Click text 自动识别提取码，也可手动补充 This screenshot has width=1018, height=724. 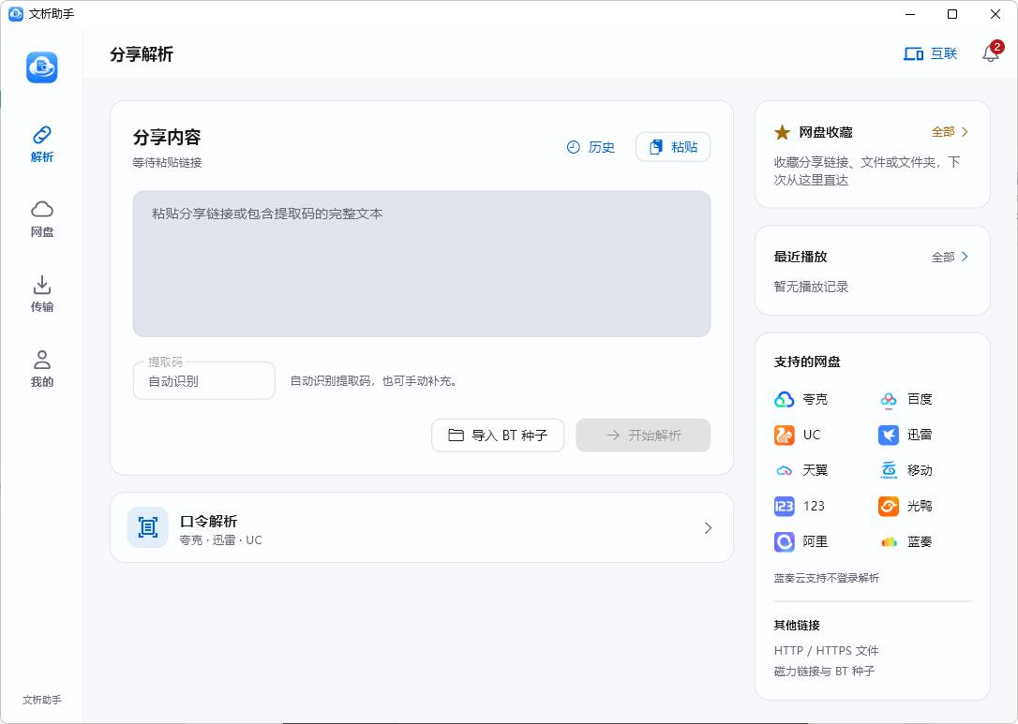pos(375,381)
